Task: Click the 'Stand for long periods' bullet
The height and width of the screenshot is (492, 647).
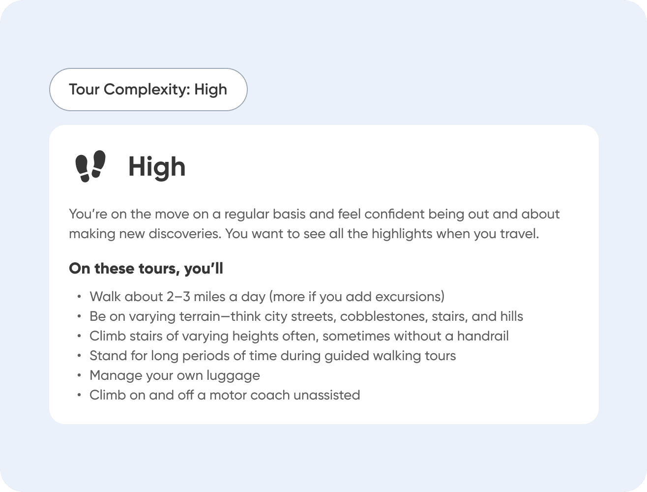Action: pos(273,356)
